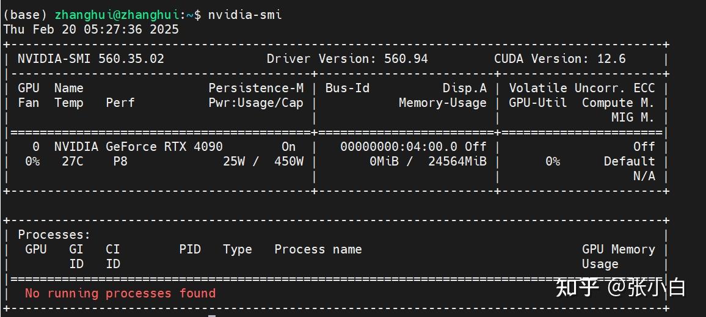The height and width of the screenshot is (317, 706).
Task: Click the 知乎 @张小白 watermark
Action: pyautogui.click(x=620, y=287)
